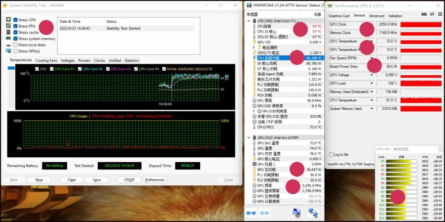Open Validation tab in GPU-Z
The image size is (445, 222).
[x=395, y=16]
